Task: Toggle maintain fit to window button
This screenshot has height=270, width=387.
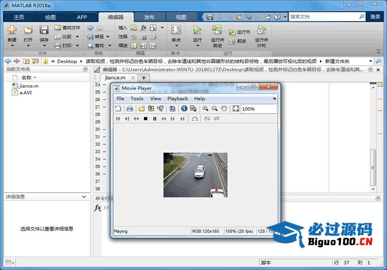Action: (236, 109)
